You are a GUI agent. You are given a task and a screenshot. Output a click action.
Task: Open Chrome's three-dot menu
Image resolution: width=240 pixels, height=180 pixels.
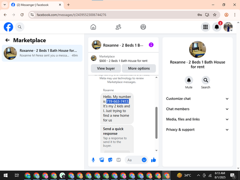pos(235,15)
